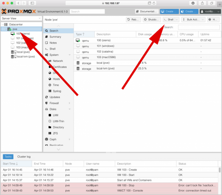This screenshot has width=222, height=195.
Task: Open the Documentation button
Action: click(x=147, y=11)
